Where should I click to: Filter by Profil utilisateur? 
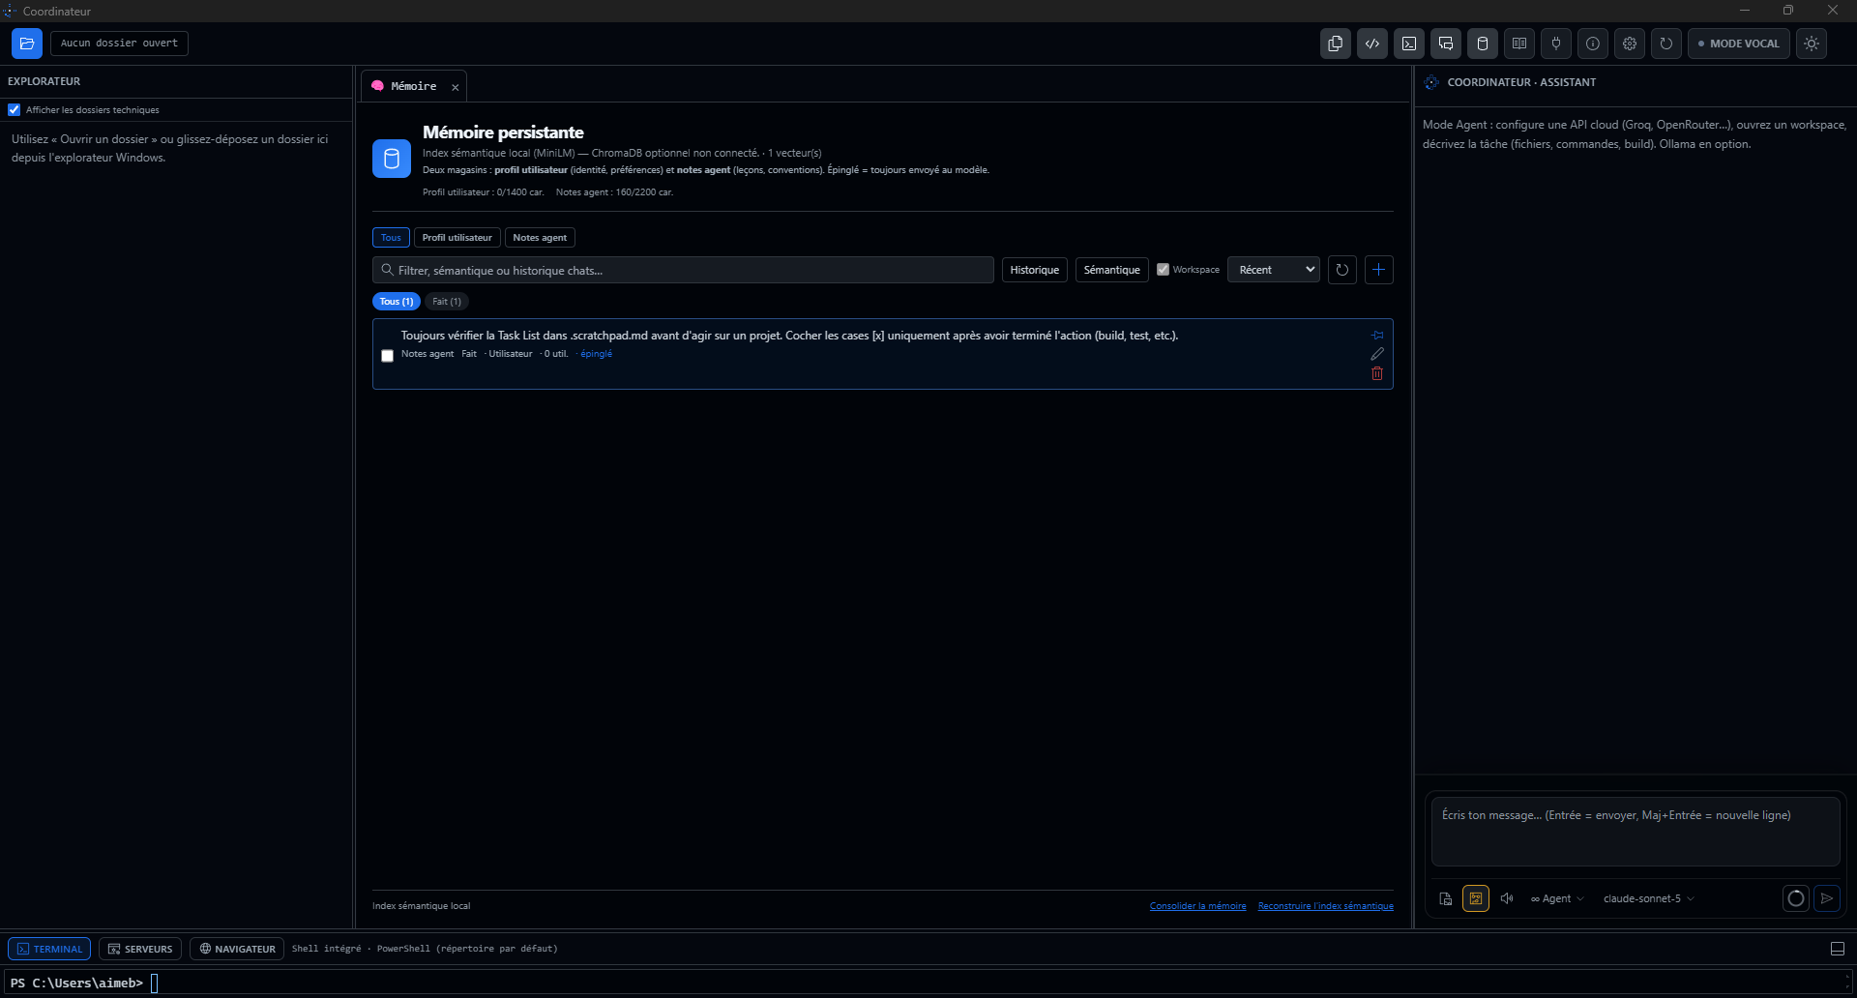click(x=457, y=237)
